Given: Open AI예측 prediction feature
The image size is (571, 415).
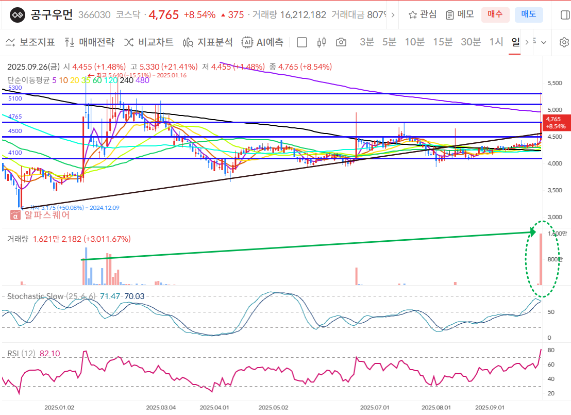Looking at the screenshot, I should (x=262, y=42).
